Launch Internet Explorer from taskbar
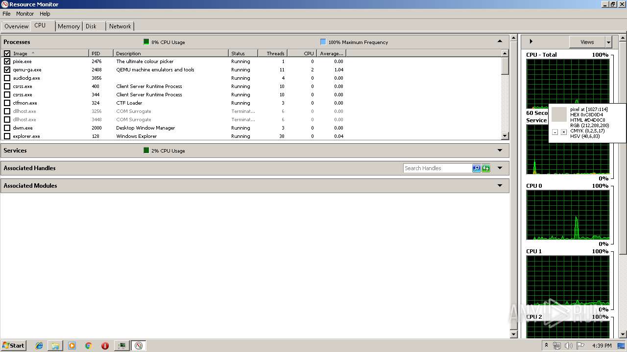 [39, 346]
